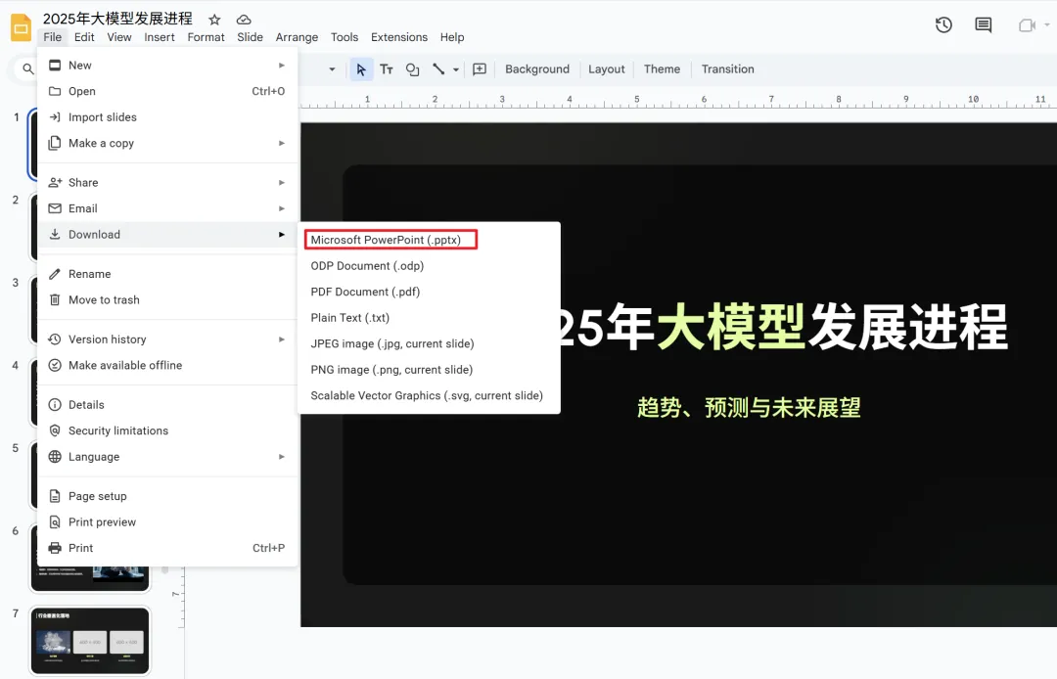This screenshot has width=1057, height=679.
Task: Download as Microsoft PowerPoint (.pptx)
Action: [x=386, y=240]
